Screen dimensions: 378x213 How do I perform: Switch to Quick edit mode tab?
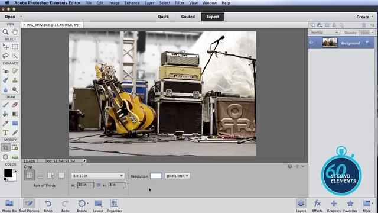click(x=163, y=17)
